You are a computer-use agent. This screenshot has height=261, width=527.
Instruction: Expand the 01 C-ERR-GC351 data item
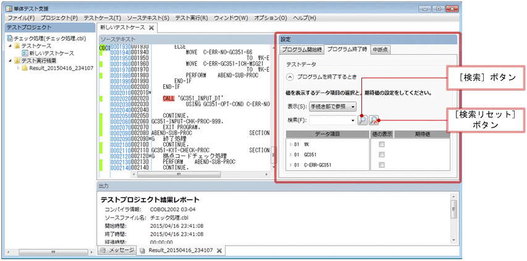[x=291, y=165]
